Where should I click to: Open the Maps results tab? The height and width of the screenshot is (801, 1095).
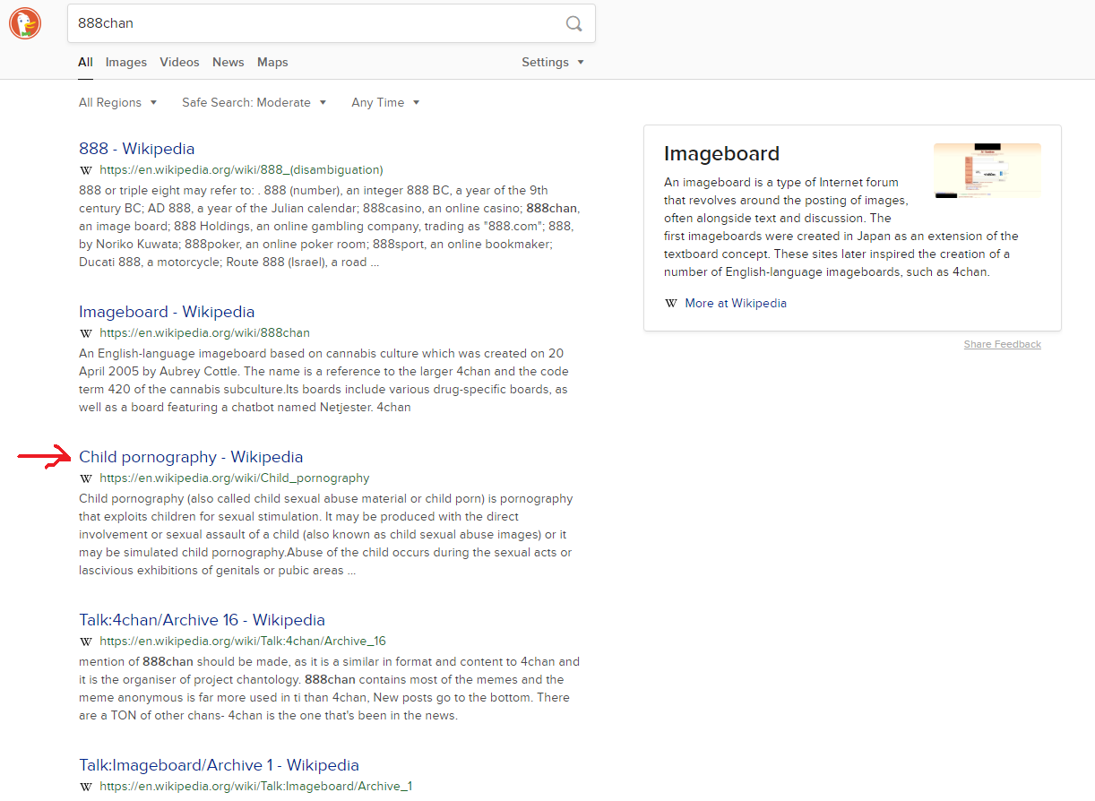click(272, 63)
